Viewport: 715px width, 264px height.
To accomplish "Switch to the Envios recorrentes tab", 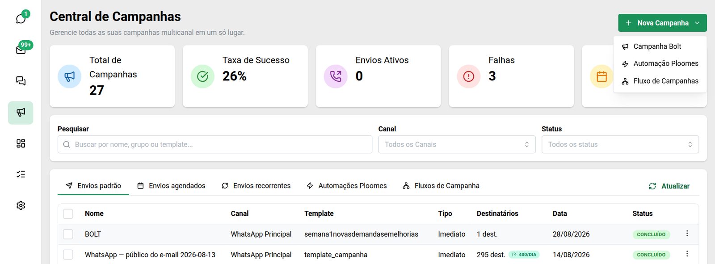I will click(x=256, y=186).
